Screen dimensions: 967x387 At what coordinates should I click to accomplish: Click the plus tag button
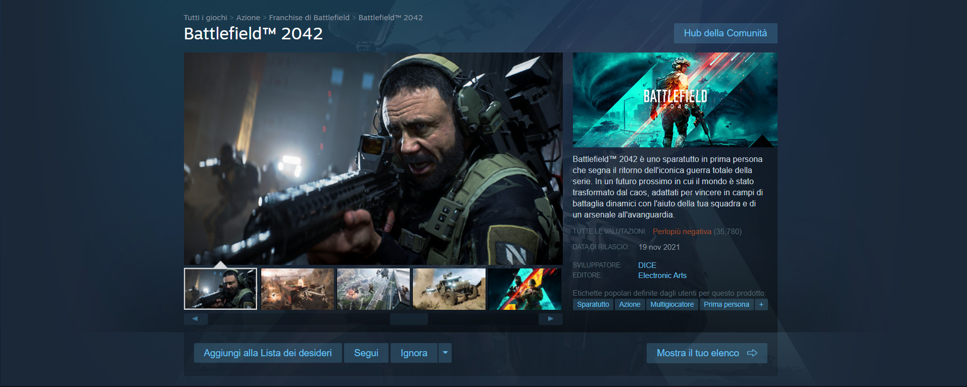pos(761,304)
